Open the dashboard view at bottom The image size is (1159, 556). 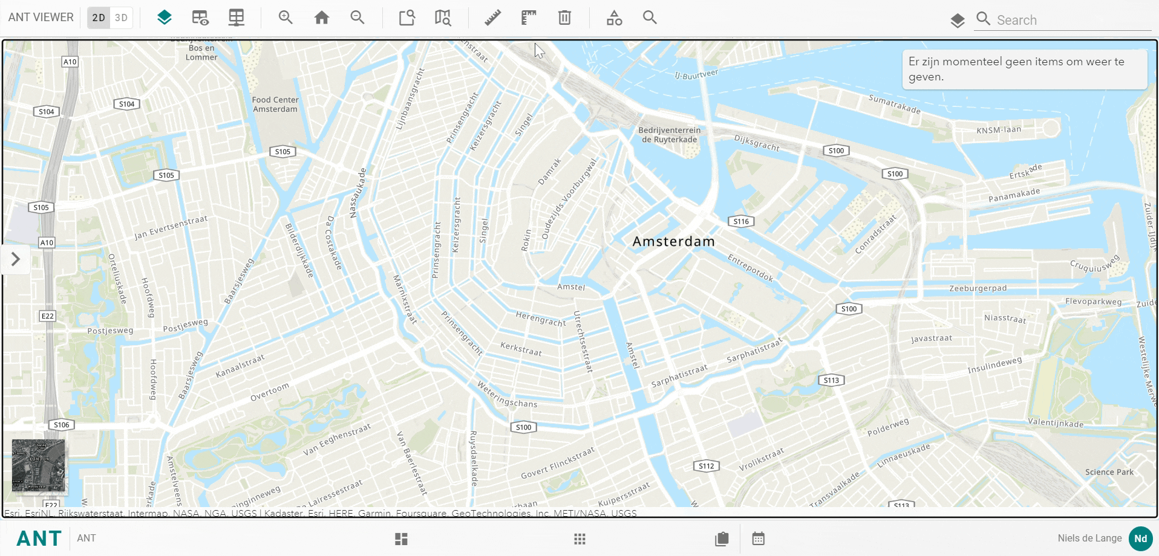click(401, 538)
